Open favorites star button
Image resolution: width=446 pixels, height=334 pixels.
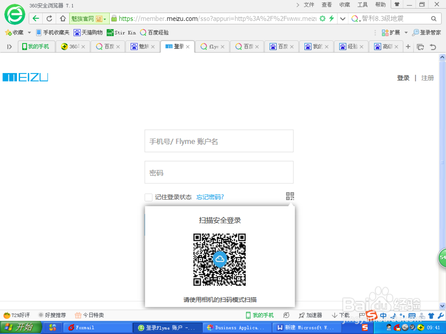[x=14, y=33]
